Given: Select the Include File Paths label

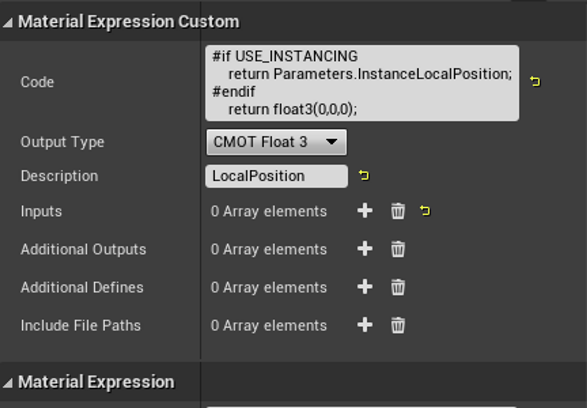Looking at the screenshot, I should pos(81,325).
